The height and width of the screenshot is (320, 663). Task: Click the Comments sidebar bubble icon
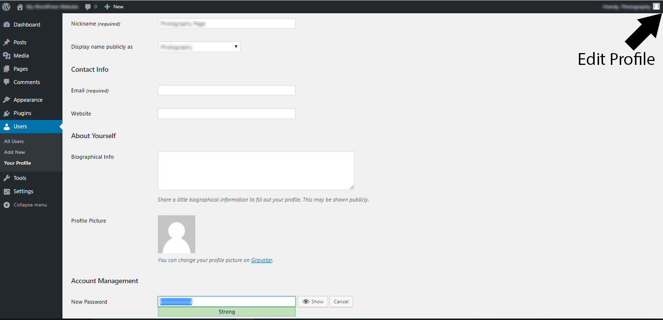[7, 82]
